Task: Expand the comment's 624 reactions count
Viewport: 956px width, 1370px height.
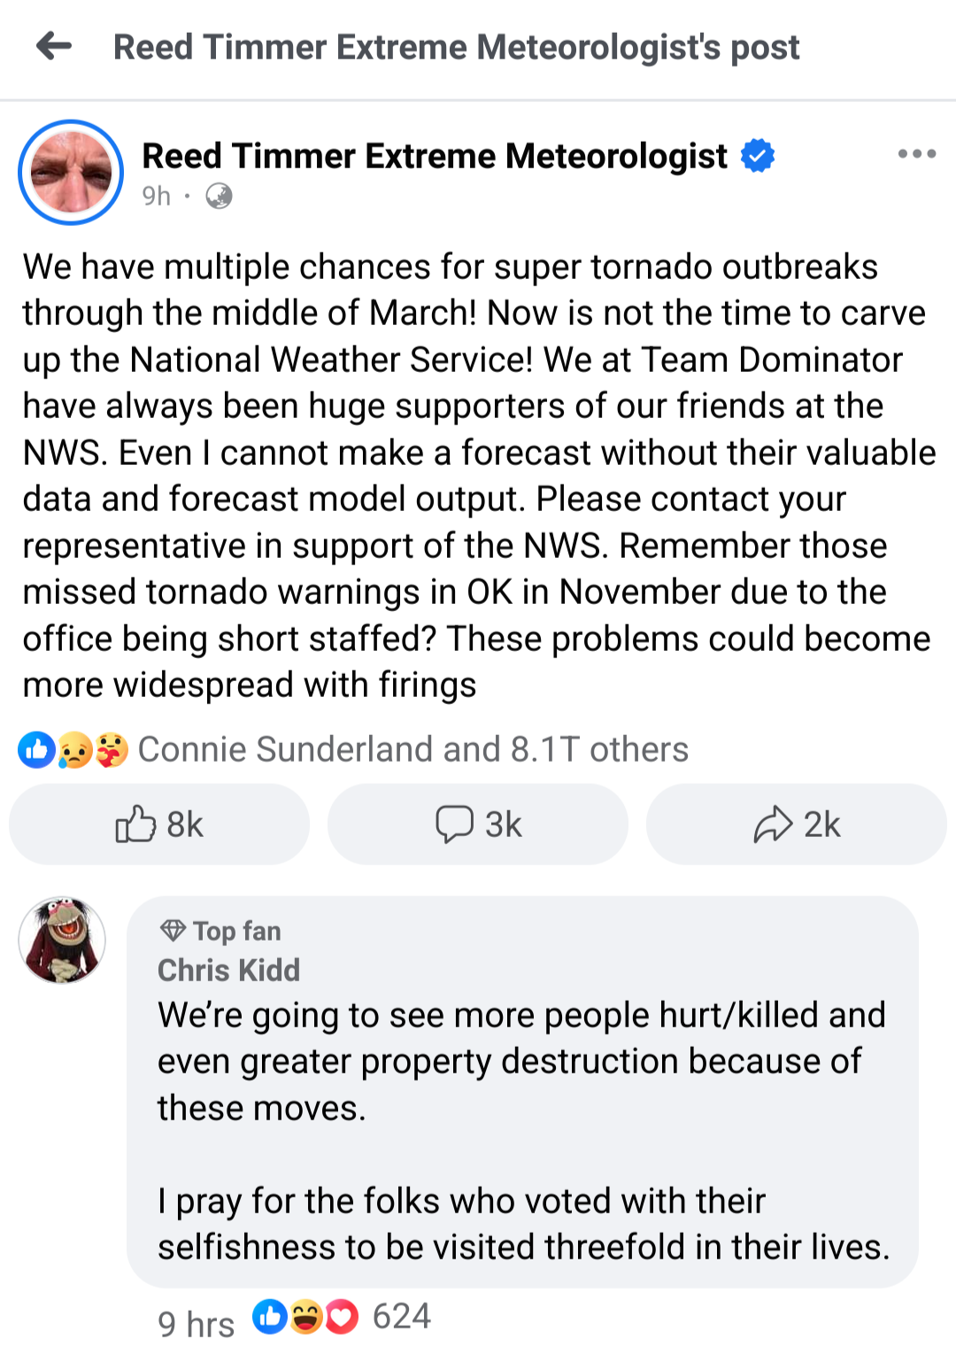Action: point(401,1317)
